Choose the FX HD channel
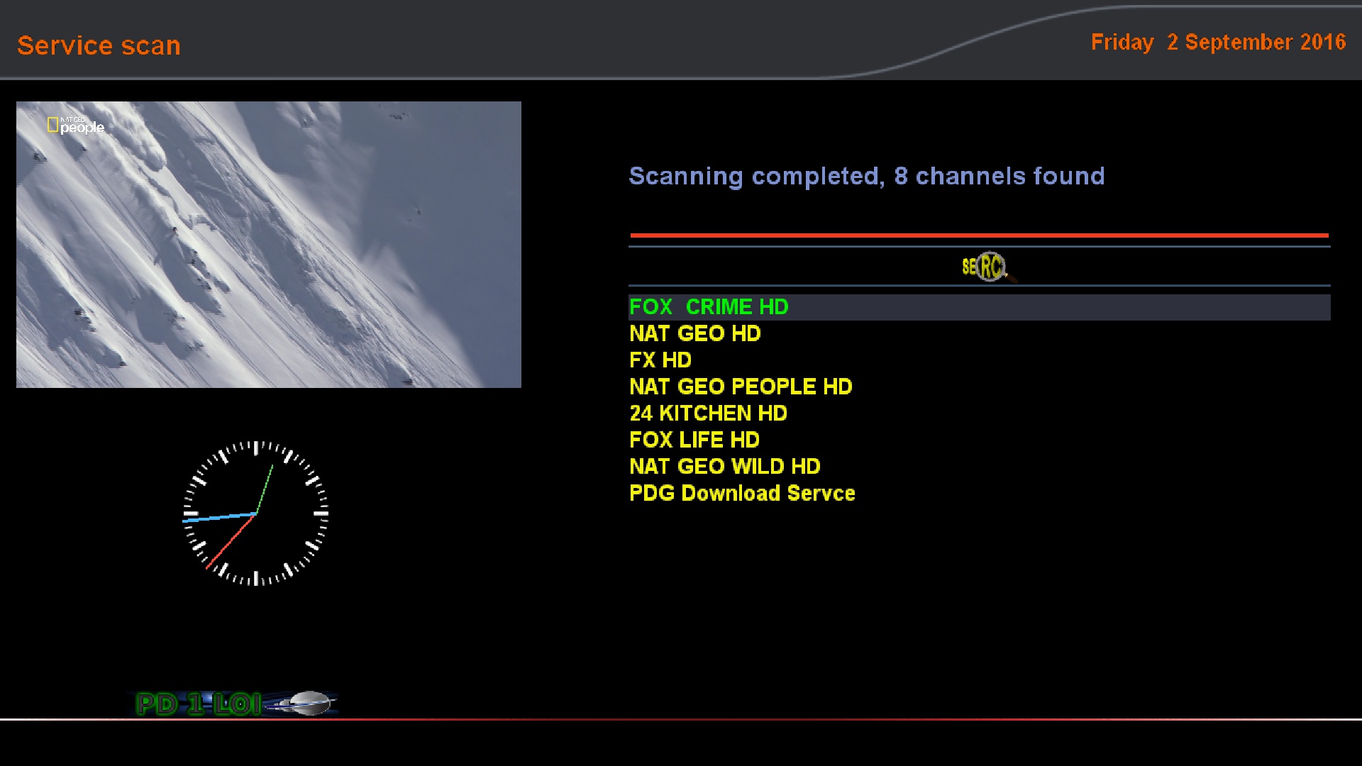 click(660, 360)
